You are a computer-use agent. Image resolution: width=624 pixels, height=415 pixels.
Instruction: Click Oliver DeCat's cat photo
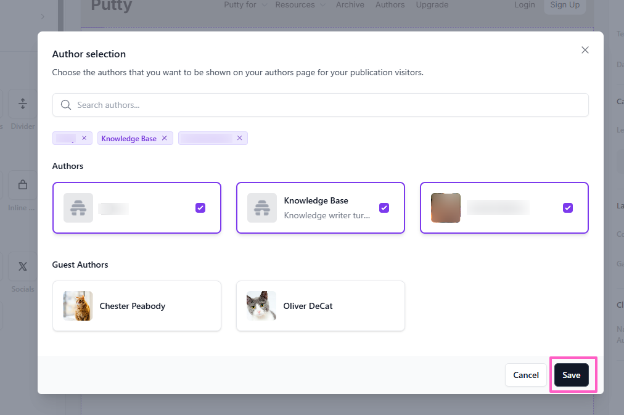tap(261, 306)
